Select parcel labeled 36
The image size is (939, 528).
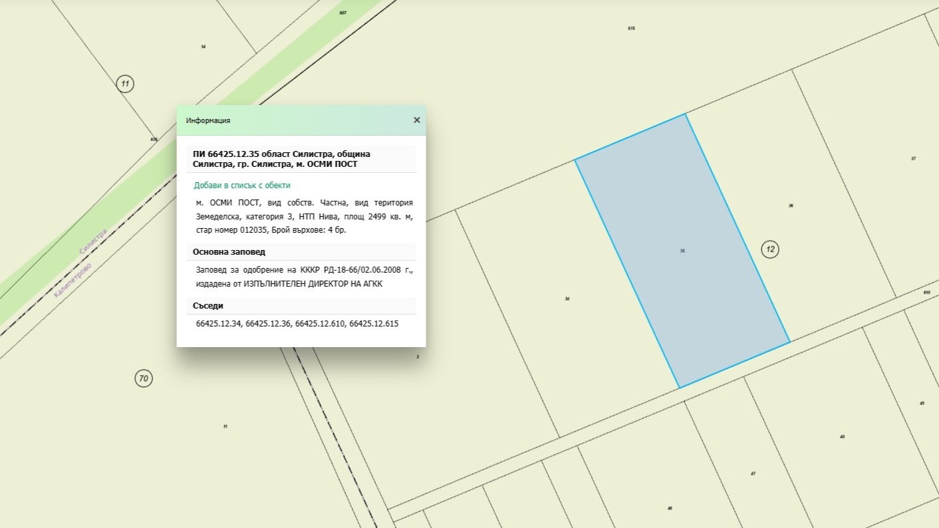pyautogui.click(x=791, y=206)
